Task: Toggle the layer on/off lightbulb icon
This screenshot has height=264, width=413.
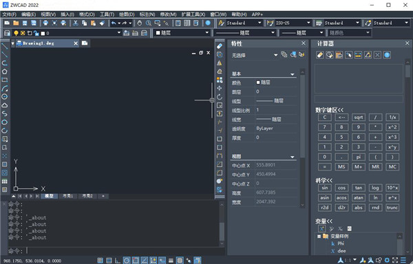Action: tap(16, 33)
